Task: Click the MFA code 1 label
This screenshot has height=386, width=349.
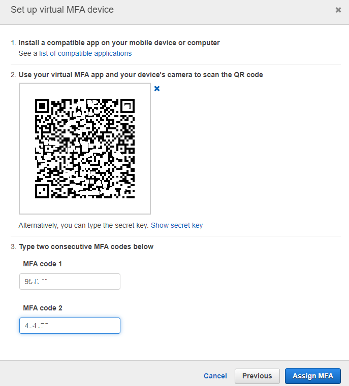Action: pyautogui.click(x=42, y=264)
